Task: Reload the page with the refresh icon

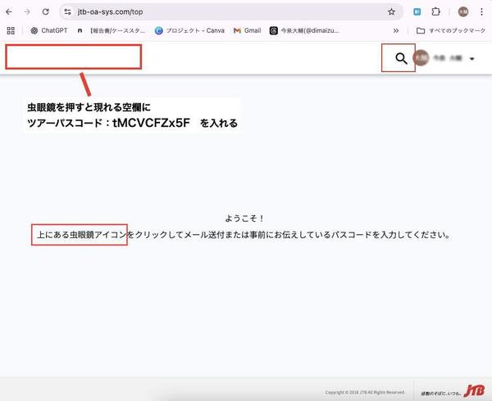Action: [x=46, y=12]
